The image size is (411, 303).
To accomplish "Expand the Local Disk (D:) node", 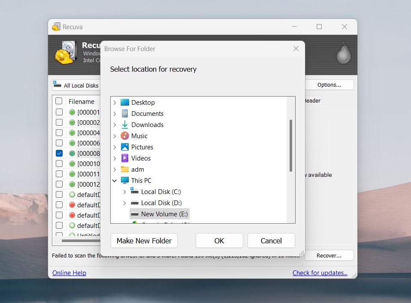I will [x=124, y=203].
